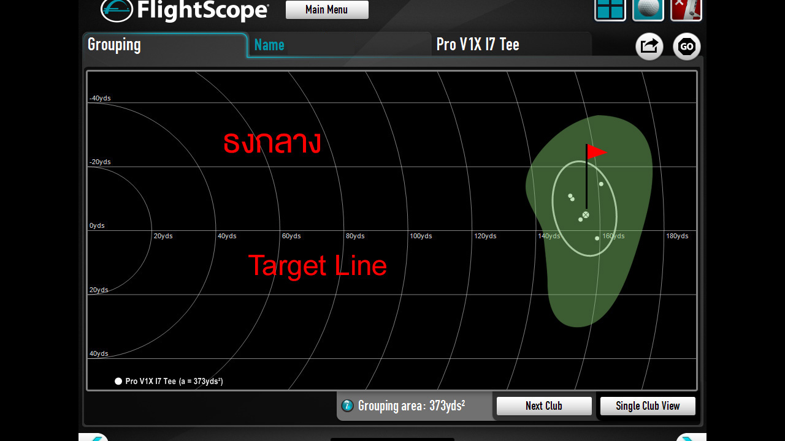Click the share export icon
The image size is (785, 441).
point(649,47)
